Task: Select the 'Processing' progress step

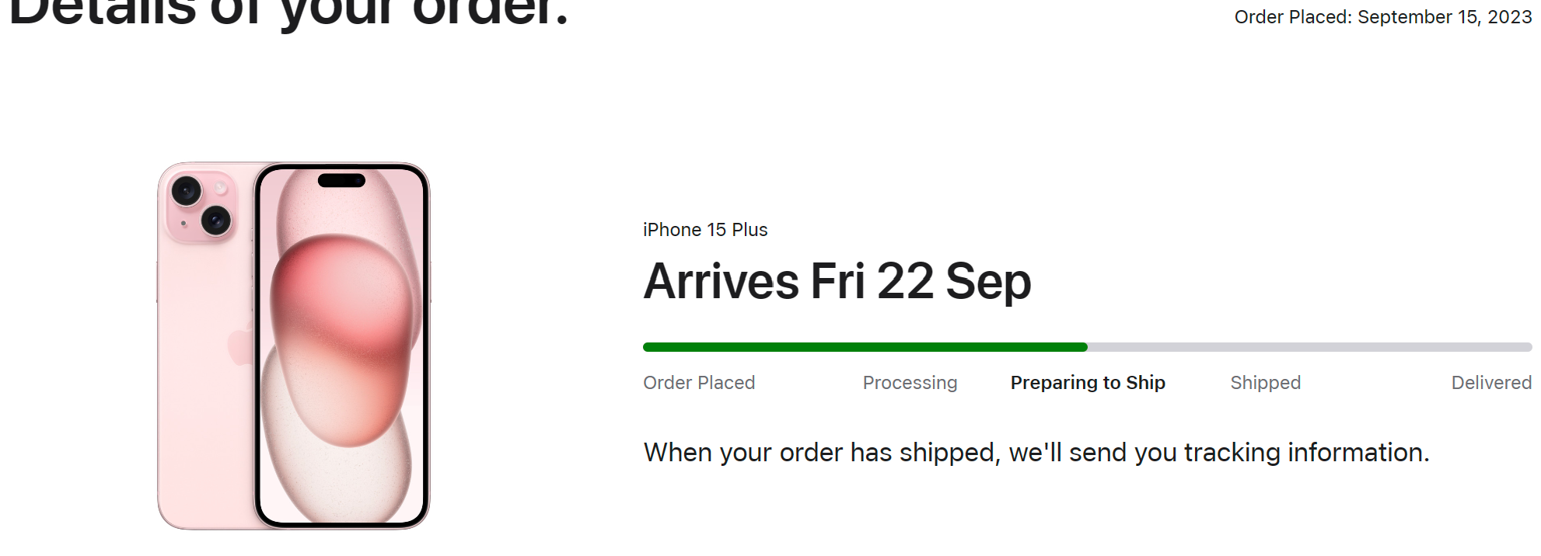Action: click(910, 383)
